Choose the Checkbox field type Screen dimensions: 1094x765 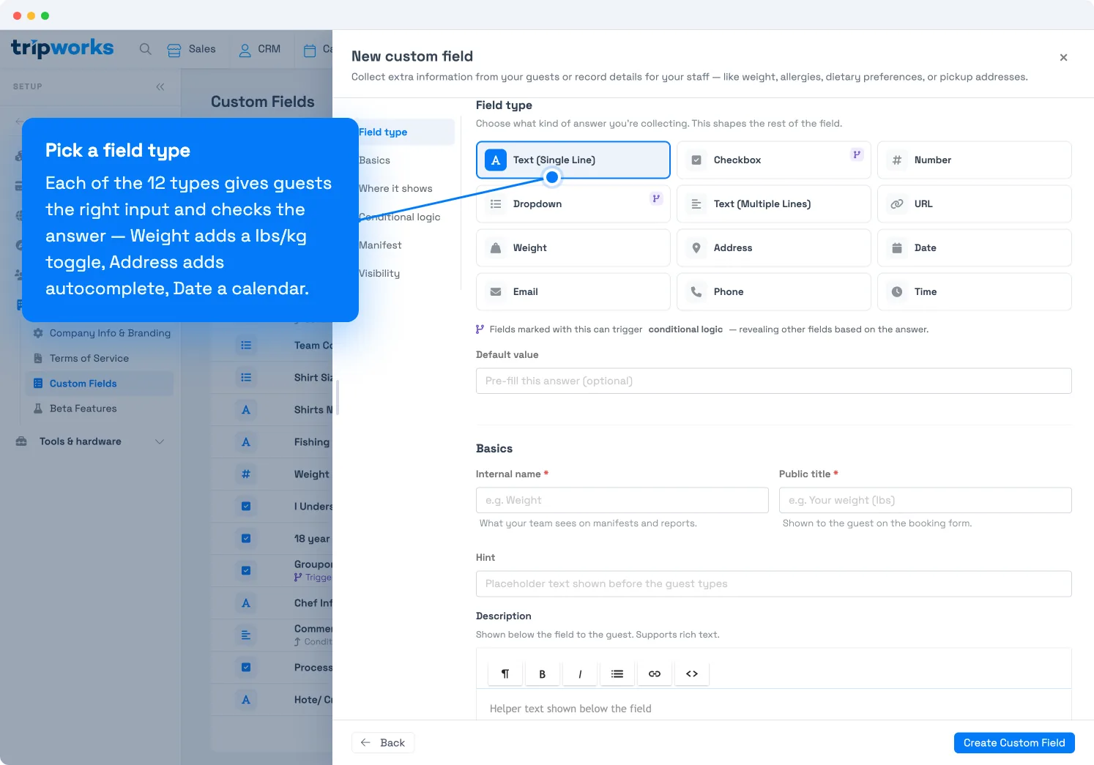[x=773, y=160]
